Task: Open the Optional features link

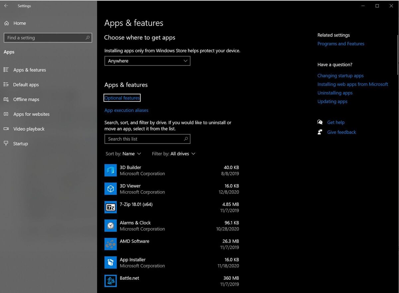Action: [122, 98]
